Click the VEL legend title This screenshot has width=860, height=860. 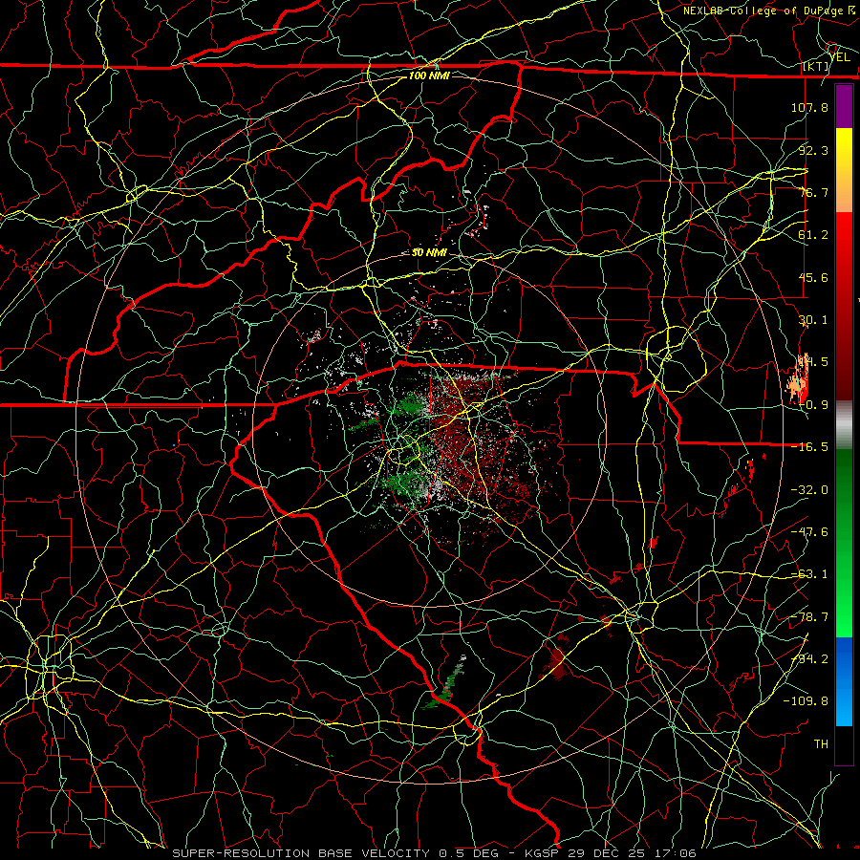coord(839,57)
